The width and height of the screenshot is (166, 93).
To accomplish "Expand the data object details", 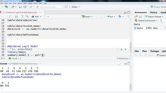I will click(135, 28).
